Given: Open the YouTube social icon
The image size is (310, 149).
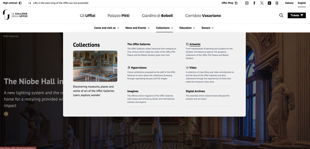Looking at the screenshot, I should tap(269, 3).
